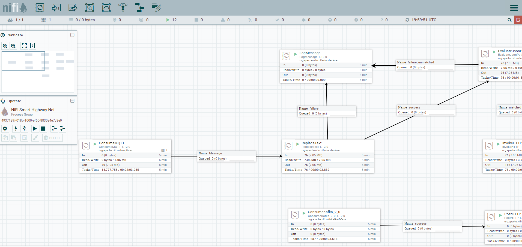Zoom out the canvas via Navigate panel
522x247 pixels.
tap(13, 46)
